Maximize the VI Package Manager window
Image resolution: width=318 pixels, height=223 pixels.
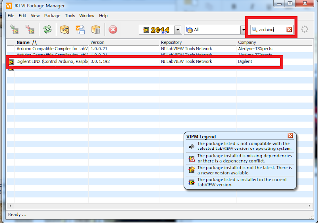click(290, 4)
